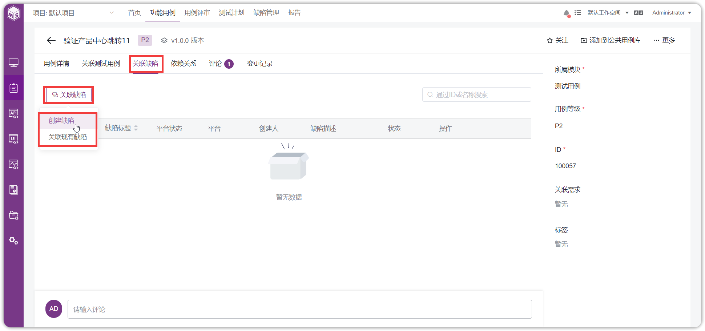Open 用例评审 in top navigation
Image resolution: width=705 pixels, height=331 pixels.
pos(197,13)
